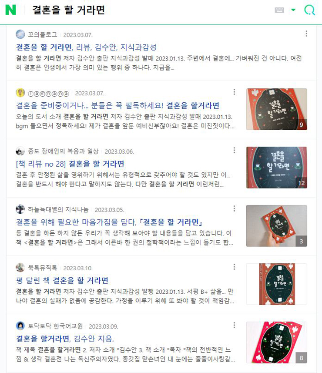Open more options for 꼬의블로그 result

pyautogui.click(x=306, y=34)
